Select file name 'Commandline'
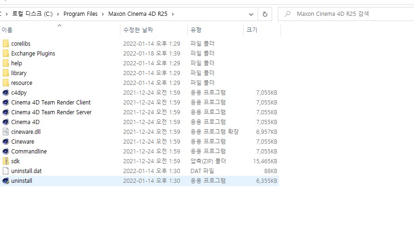414x236 pixels. coord(29,151)
